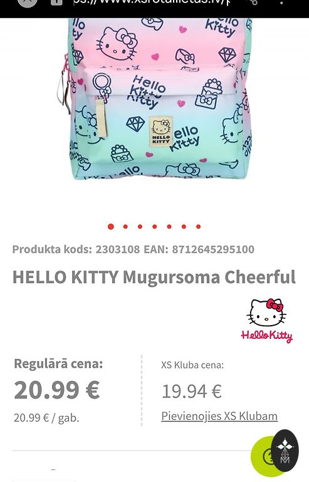
Task: Tap the Hello Kitty backpack image
Action: pos(157,99)
